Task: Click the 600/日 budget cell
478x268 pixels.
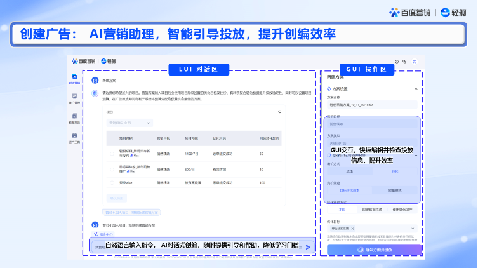Action: (x=190, y=170)
